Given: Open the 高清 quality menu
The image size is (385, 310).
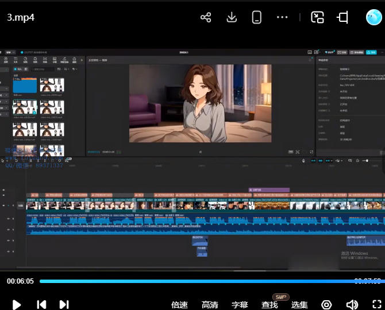Looking at the screenshot, I should pos(210,305).
